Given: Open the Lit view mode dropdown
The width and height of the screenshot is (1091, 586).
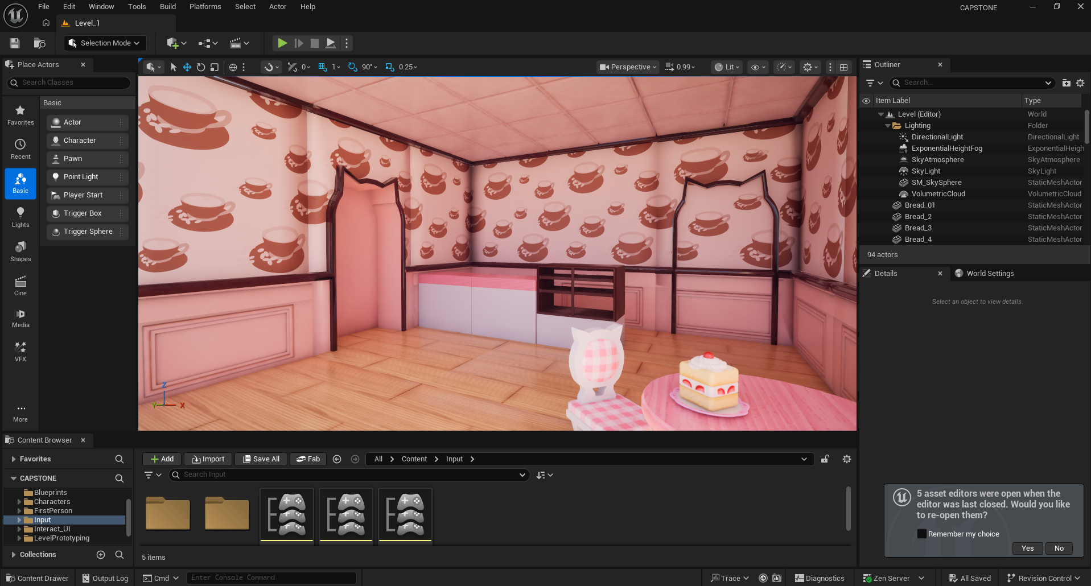Looking at the screenshot, I should click(x=727, y=67).
